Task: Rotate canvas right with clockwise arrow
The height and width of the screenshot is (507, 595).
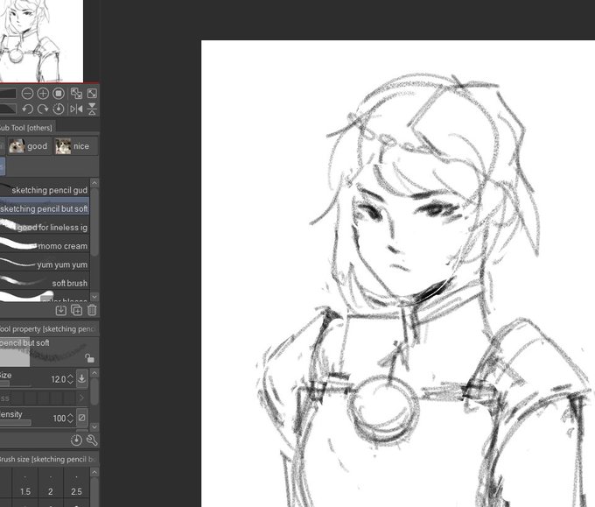Action: pos(43,109)
